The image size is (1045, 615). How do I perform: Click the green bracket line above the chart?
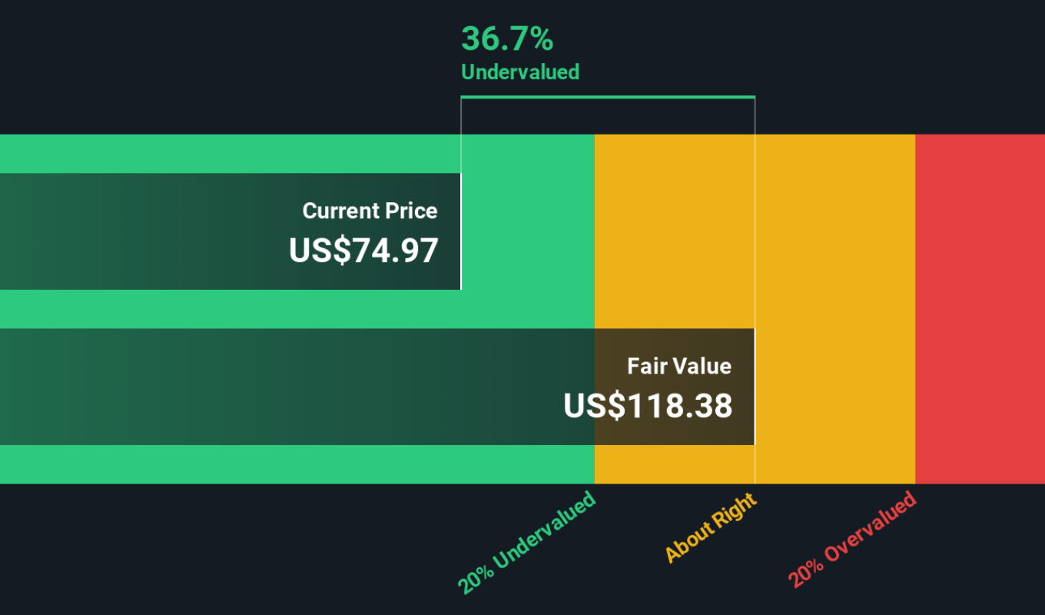pos(607,97)
